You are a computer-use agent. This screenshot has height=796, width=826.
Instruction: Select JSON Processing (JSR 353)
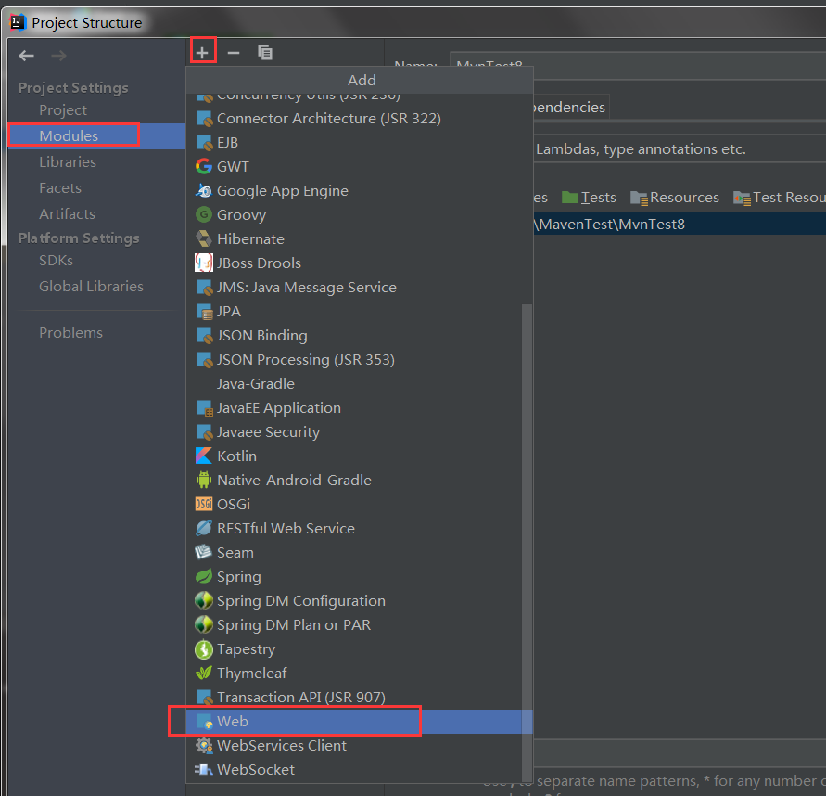tap(354, 360)
